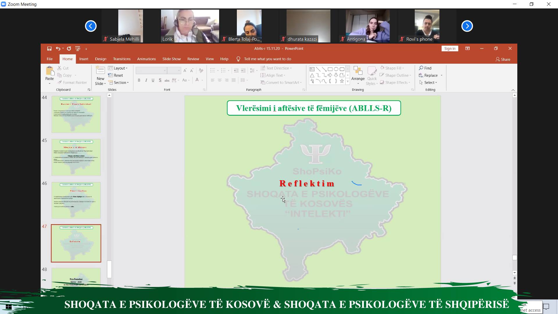Switch to the Insert tab

pos(84,59)
